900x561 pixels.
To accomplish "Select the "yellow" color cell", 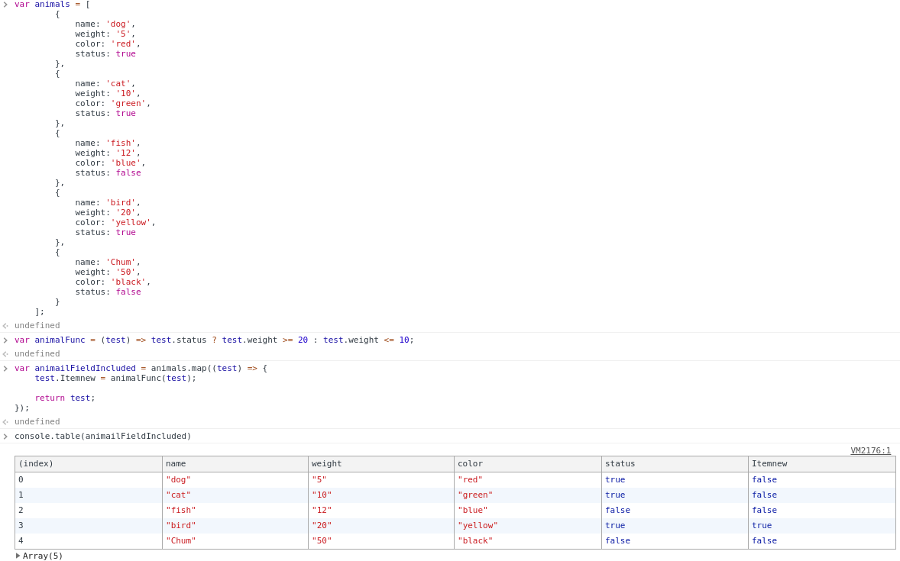I will [478, 525].
